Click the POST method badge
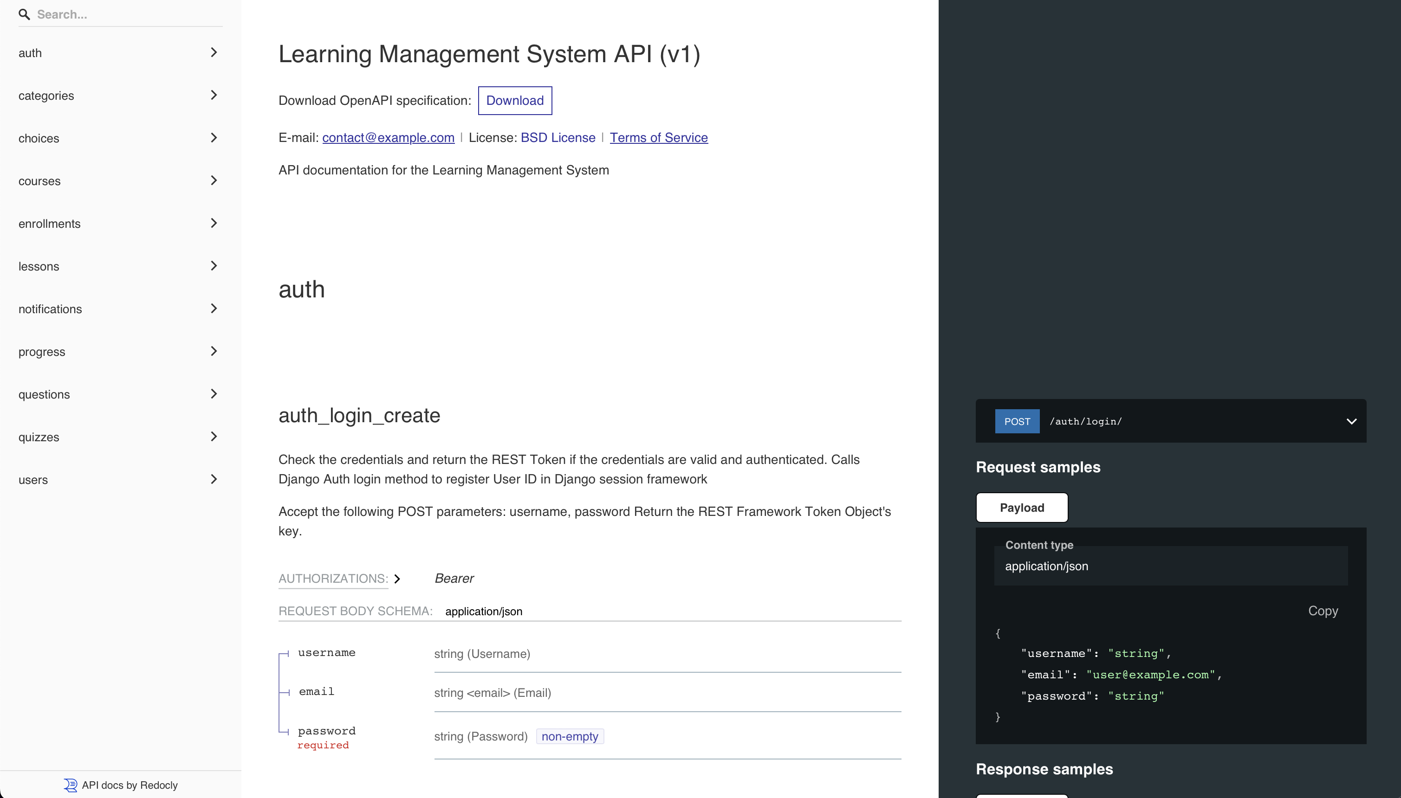1401x798 pixels. coord(1017,421)
